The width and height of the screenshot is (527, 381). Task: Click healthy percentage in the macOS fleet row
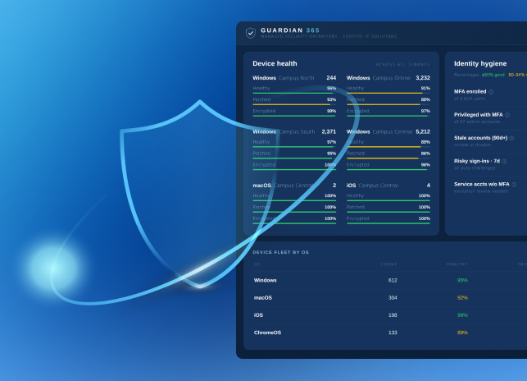click(x=462, y=298)
